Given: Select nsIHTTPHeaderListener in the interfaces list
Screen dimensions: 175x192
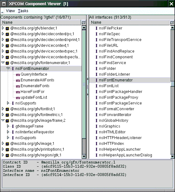Looking at the screenshot, I should tap(130, 138).
